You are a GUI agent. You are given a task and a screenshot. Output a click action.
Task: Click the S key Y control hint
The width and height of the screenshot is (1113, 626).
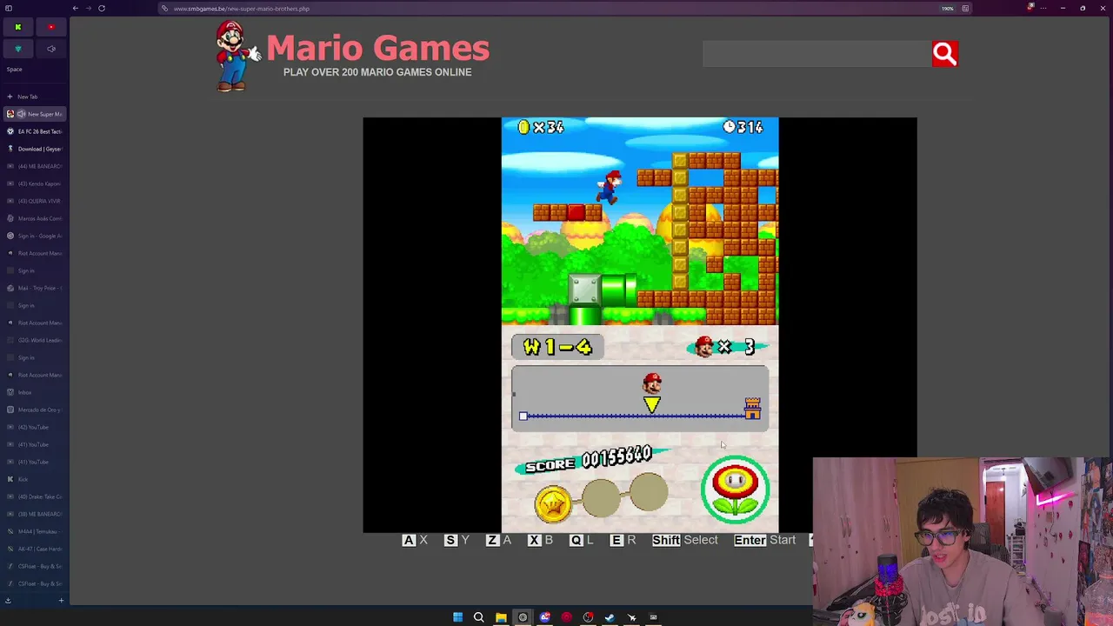[x=457, y=540]
